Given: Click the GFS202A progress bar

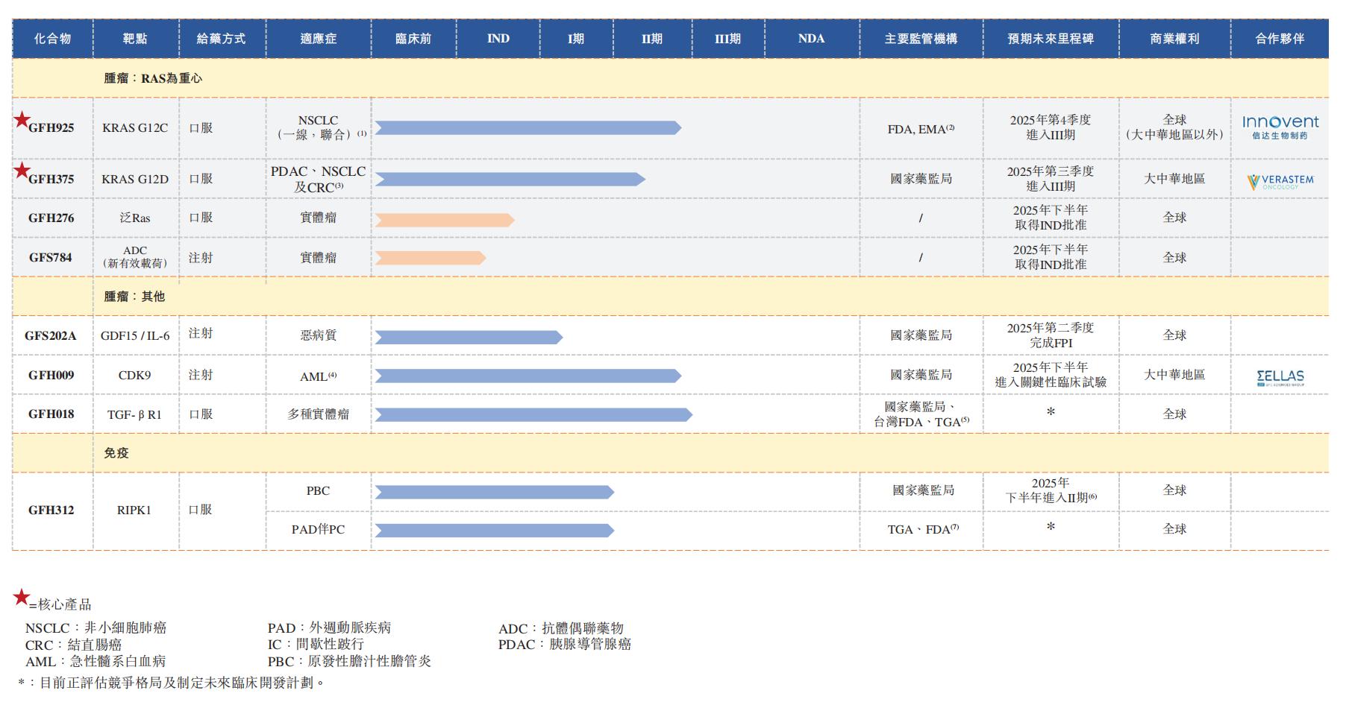Looking at the screenshot, I should [469, 338].
